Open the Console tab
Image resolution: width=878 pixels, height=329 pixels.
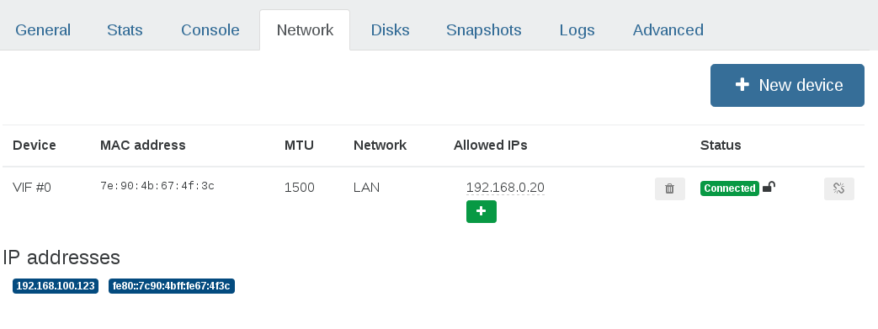(210, 29)
